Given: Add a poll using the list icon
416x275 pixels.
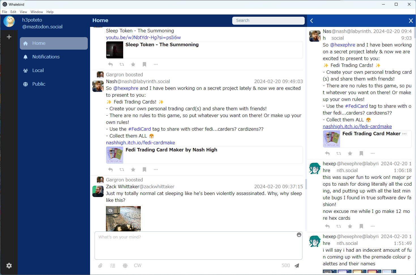Looking at the screenshot, I should [x=112, y=265].
